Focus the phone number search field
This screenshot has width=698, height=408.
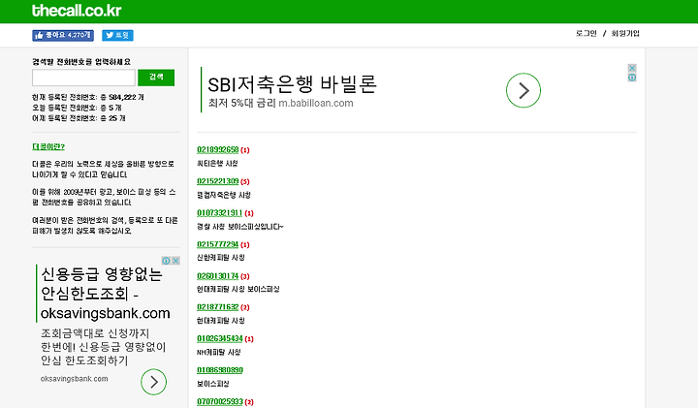coord(83,78)
